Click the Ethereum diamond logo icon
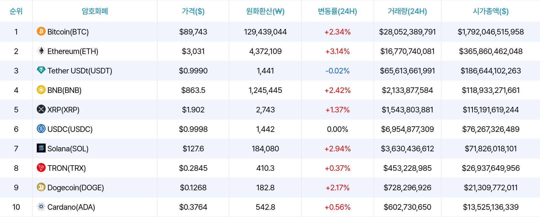 coord(41,51)
